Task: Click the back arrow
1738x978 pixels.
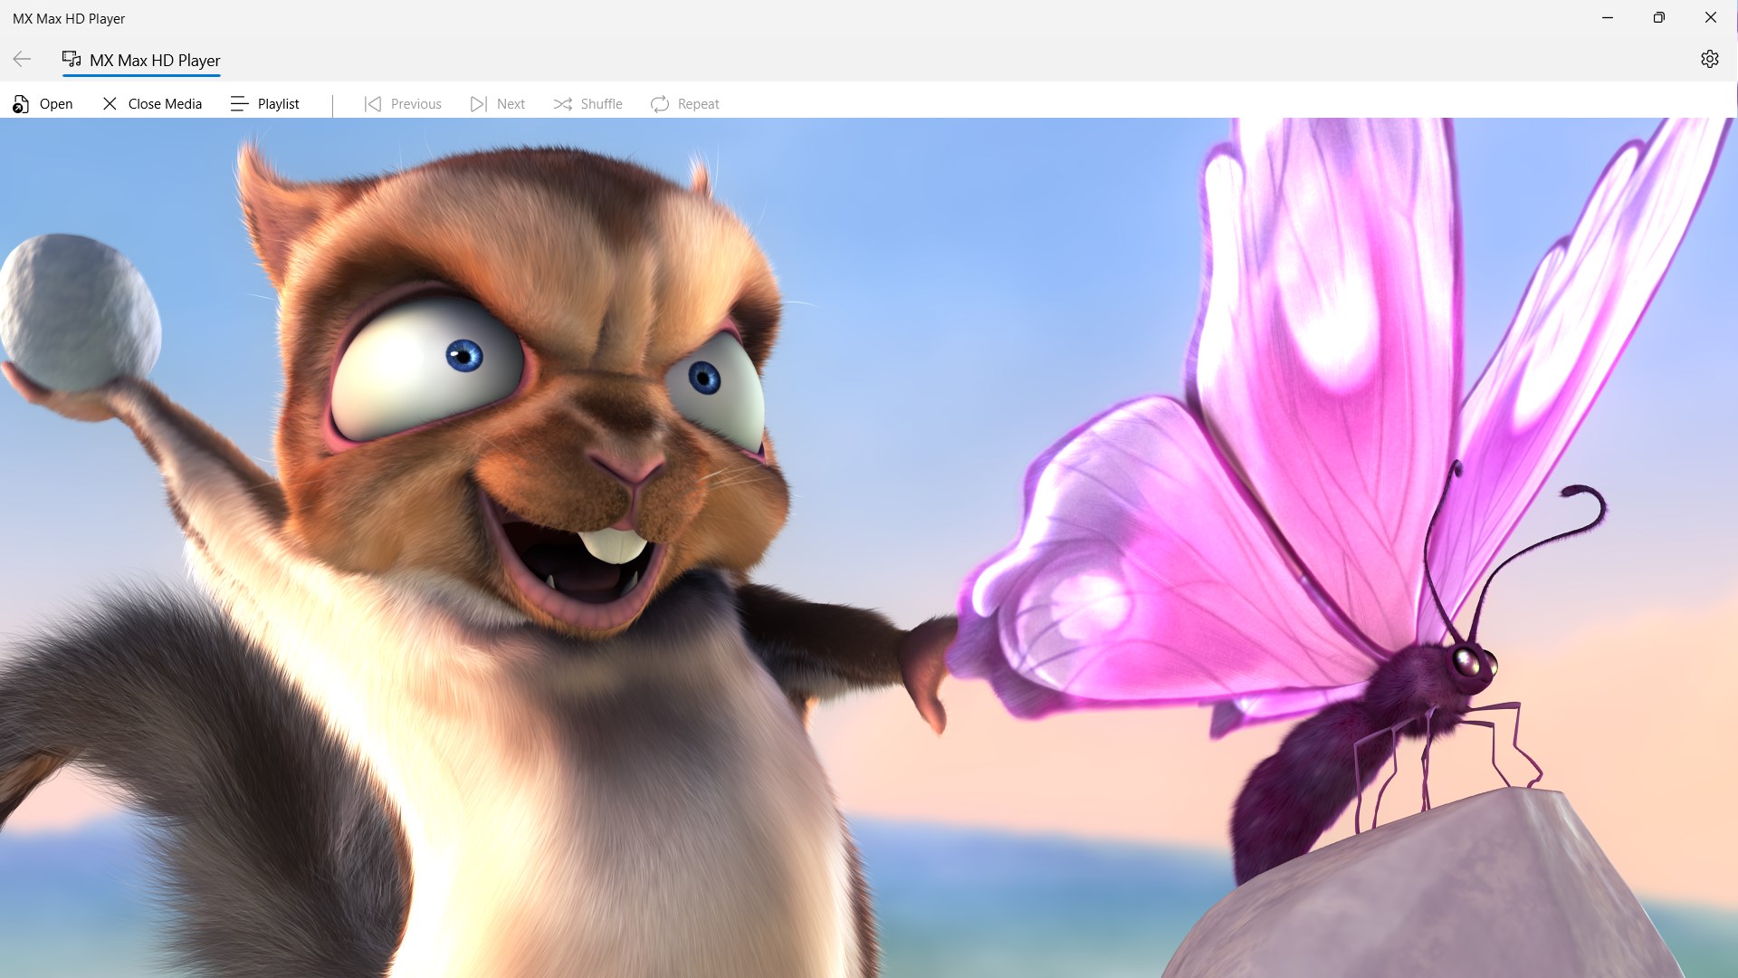Action: coord(22,58)
